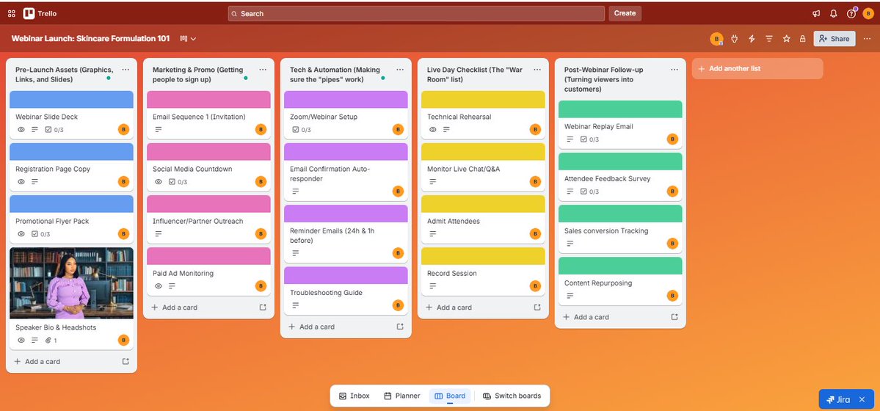
Task: Open the Email Confirmation Auto-responder card
Action: pos(346,172)
